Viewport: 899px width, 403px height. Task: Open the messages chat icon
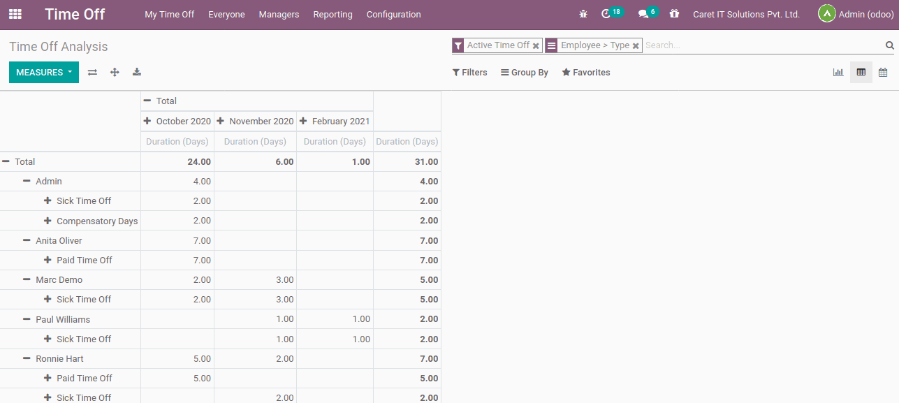[643, 14]
